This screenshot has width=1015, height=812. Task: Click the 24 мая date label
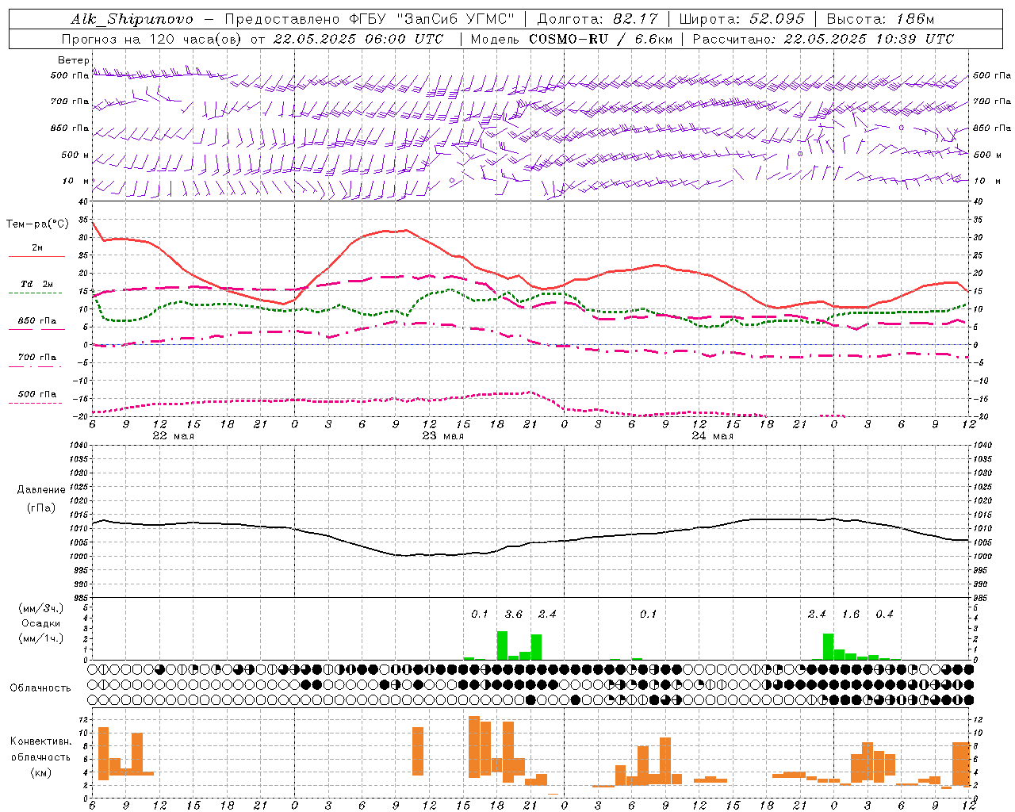[712, 435]
